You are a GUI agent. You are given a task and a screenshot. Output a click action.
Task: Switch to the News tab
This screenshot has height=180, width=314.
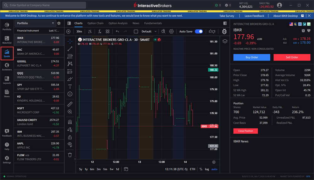(x=136, y=23)
